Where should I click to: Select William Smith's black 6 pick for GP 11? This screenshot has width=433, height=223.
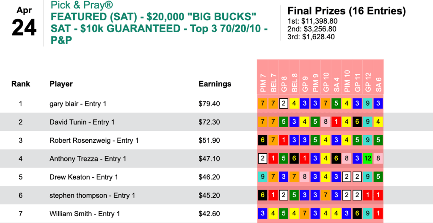[x=358, y=214]
